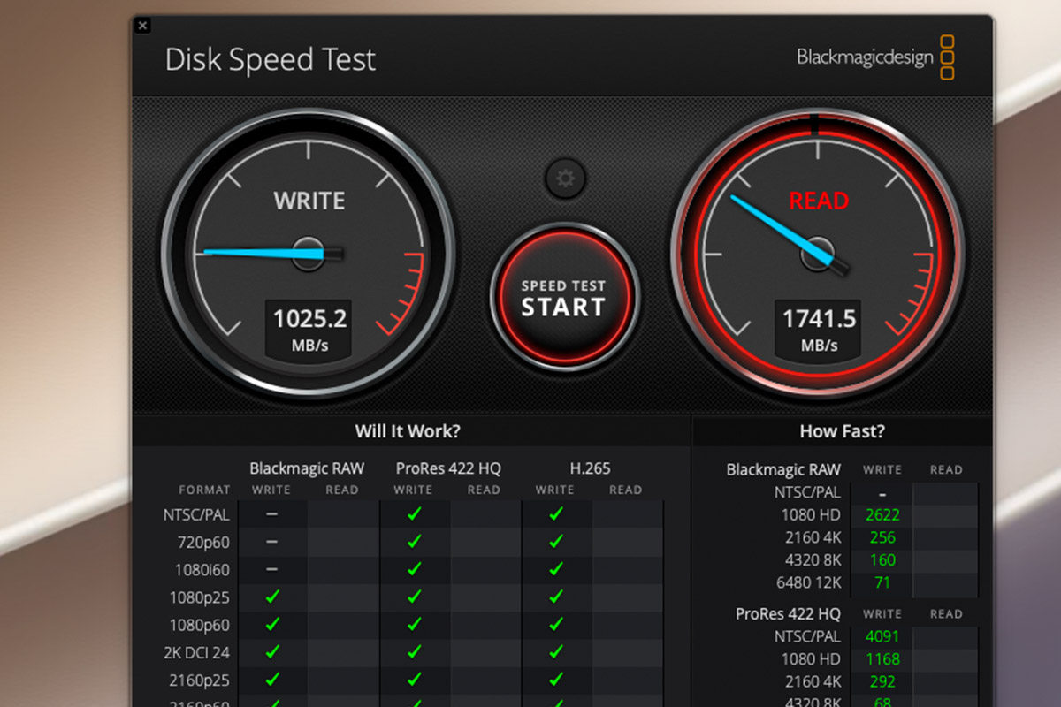
Task: Click the 292 write value
Action: point(882,682)
